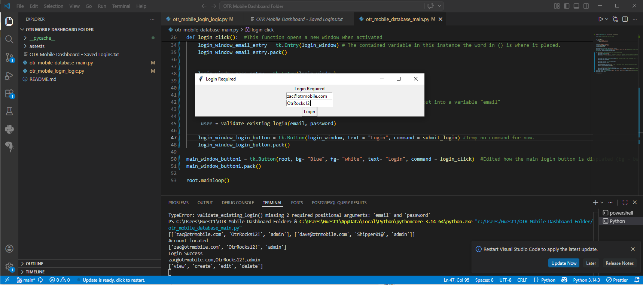The image size is (643, 285).
Task: Click the password entry in Login Required window
Action: coord(309,103)
